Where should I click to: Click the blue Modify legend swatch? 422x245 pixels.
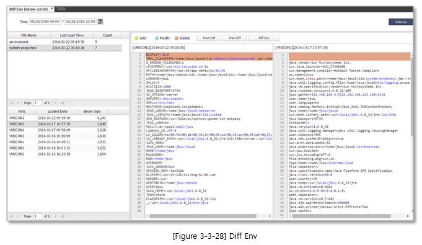click(157, 38)
